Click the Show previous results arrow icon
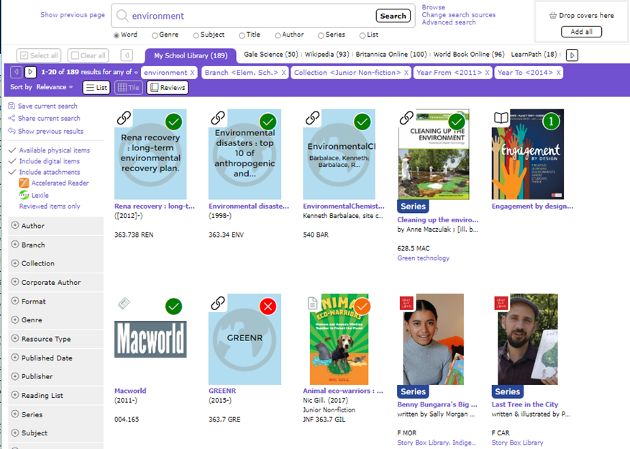The height and width of the screenshot is (449, 630). coord(12,131)
